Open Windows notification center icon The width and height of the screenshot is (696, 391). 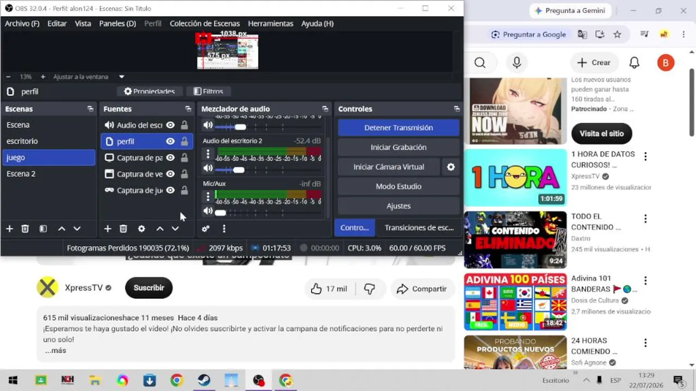coord(678,380)
